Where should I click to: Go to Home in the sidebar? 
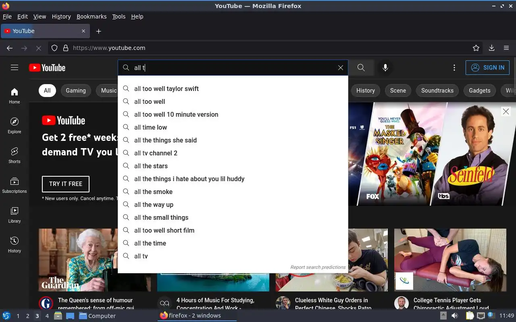[15, 96]
